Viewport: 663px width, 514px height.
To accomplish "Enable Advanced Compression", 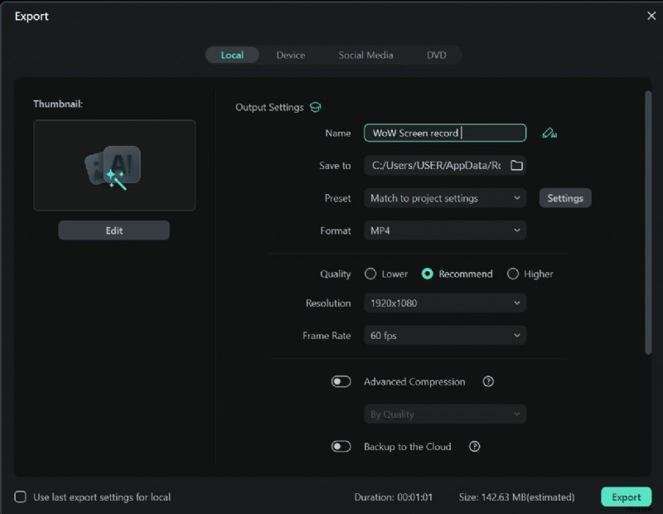I will coord(341,381).
